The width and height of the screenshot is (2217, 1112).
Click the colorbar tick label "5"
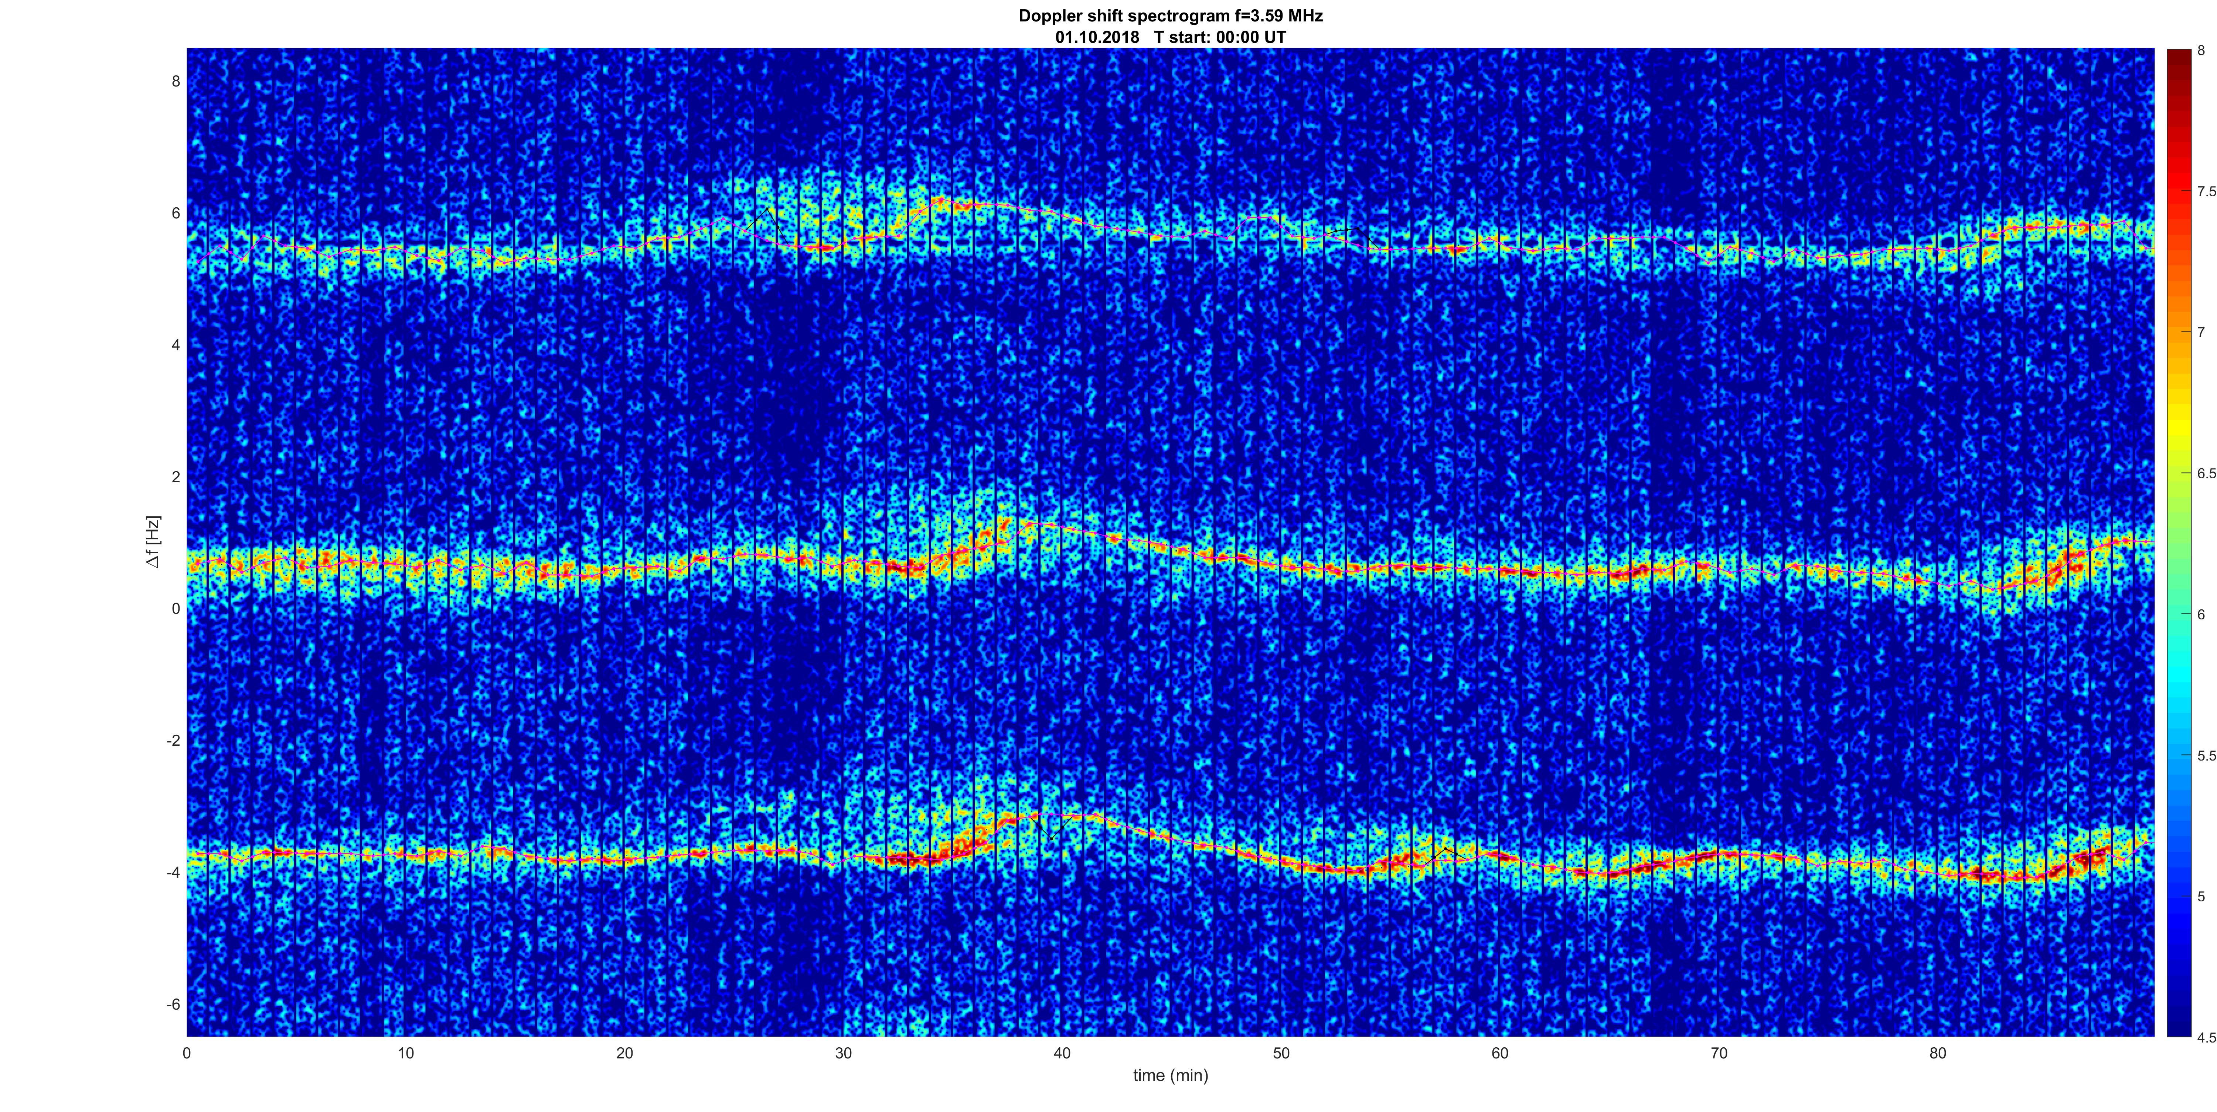(x=2201, y=897)
